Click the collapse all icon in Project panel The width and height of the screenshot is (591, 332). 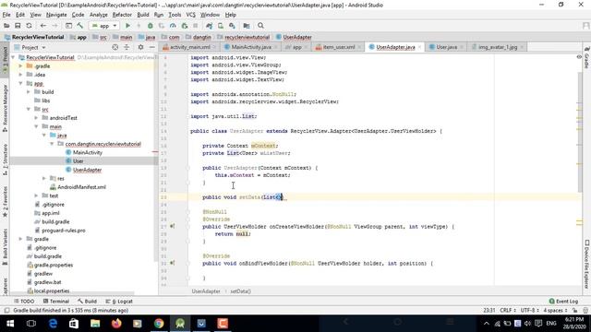[127, 47]
